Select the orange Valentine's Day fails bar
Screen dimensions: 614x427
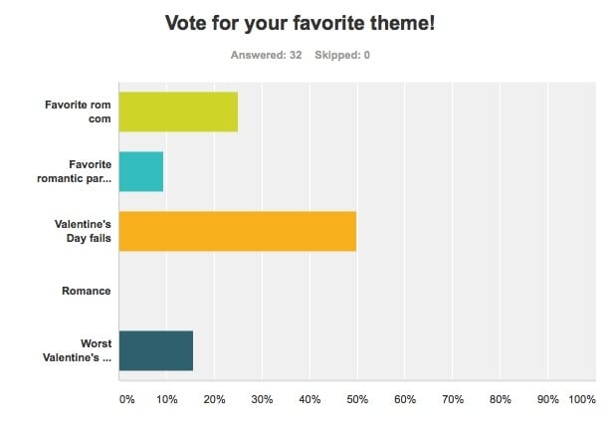click(x=238, y=231)
